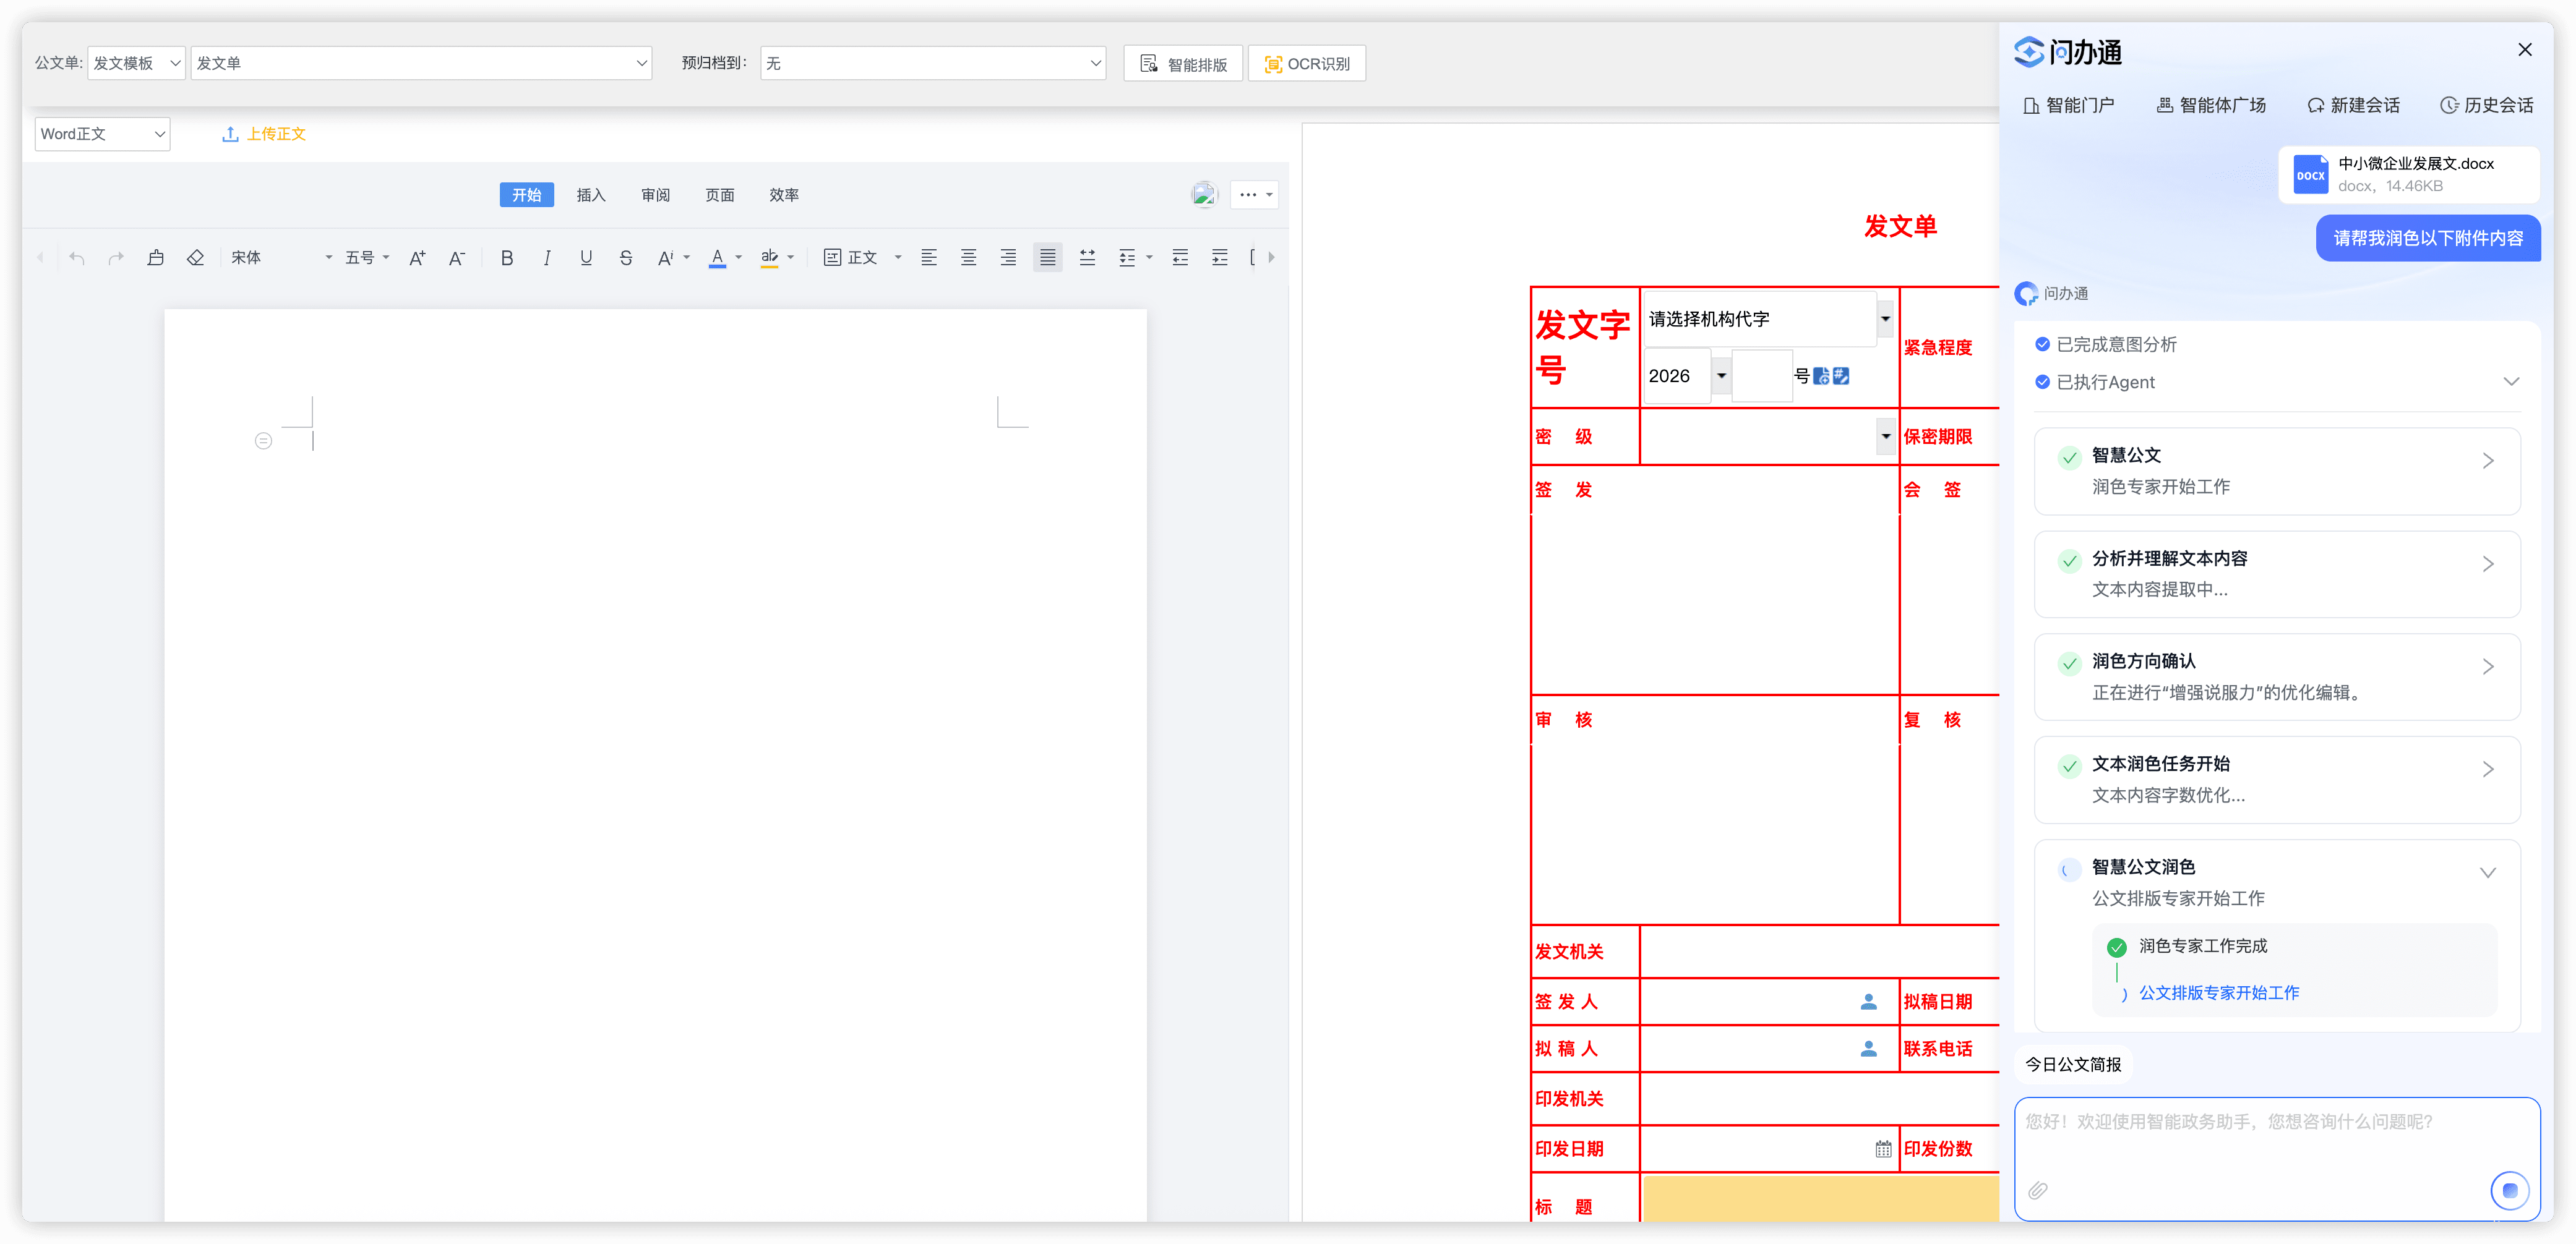Switch to the 效率 ribbon tab
This screenshot has width=2576, height=1244.
point(784,195)
